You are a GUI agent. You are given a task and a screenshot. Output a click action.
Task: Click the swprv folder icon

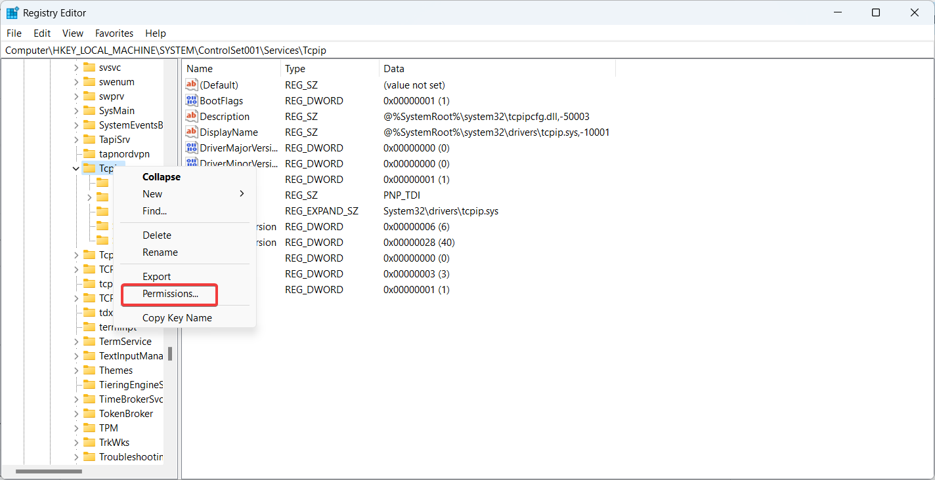pyautogui.click(x=89, y=96)
